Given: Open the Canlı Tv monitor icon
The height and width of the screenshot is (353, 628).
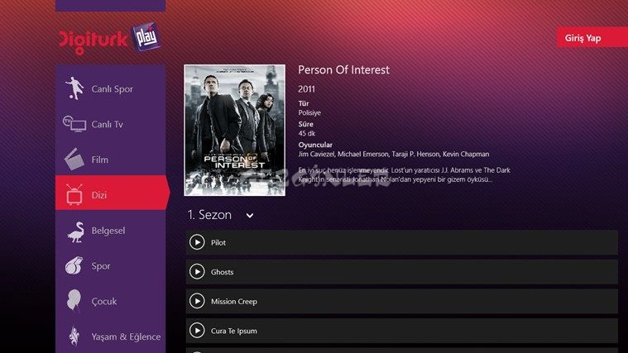Looking at the screenshot, I should click(74, 124).
